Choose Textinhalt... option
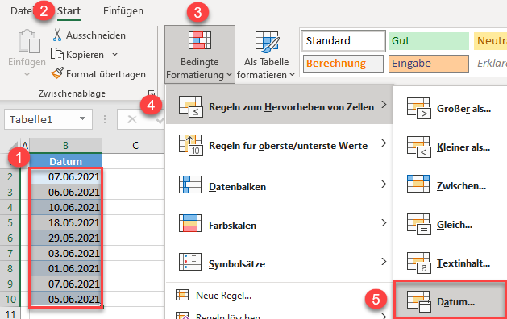This screenshot has height=319, width=507. (x=451, y=263)
